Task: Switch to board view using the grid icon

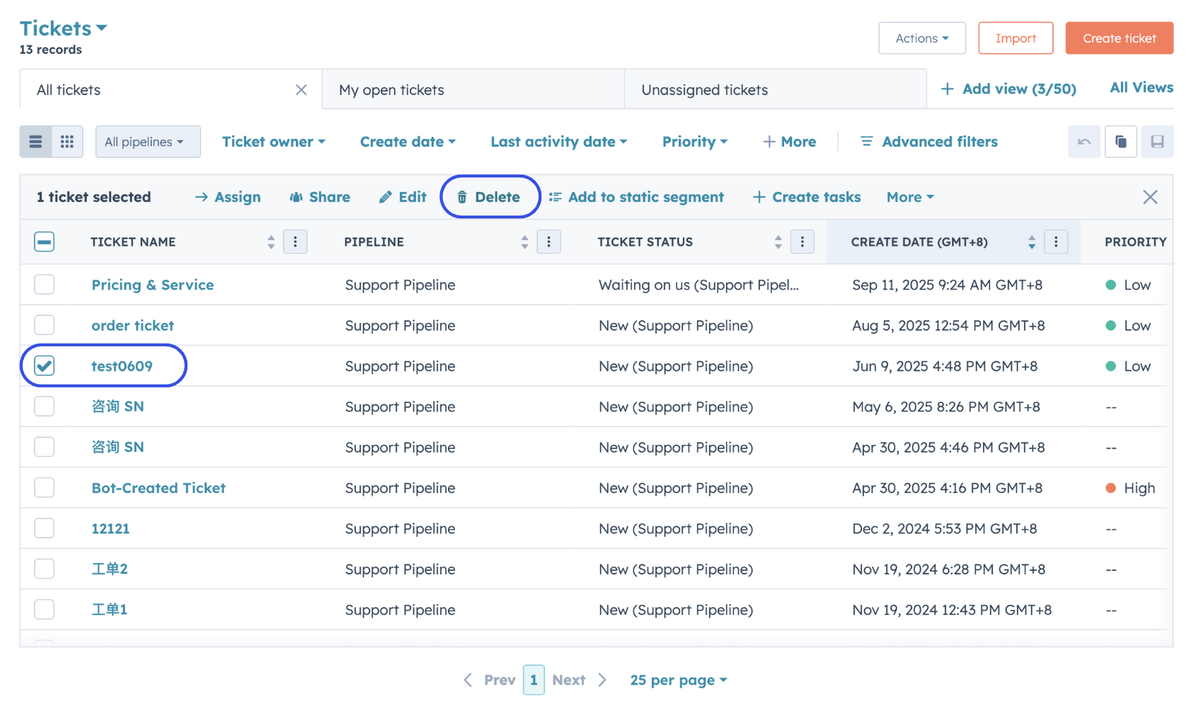Action: point(67,142)
